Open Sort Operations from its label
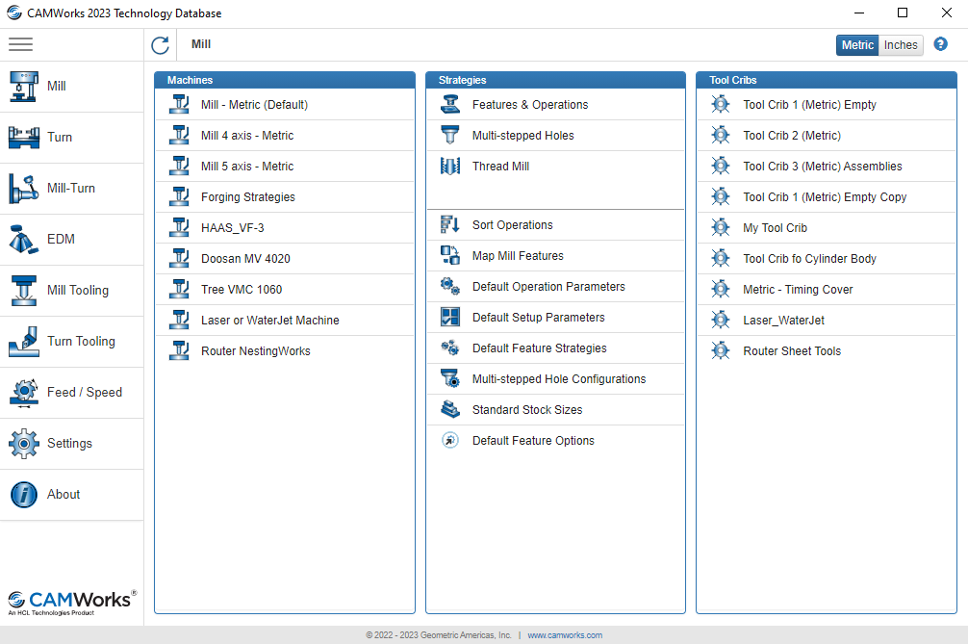 513,224
